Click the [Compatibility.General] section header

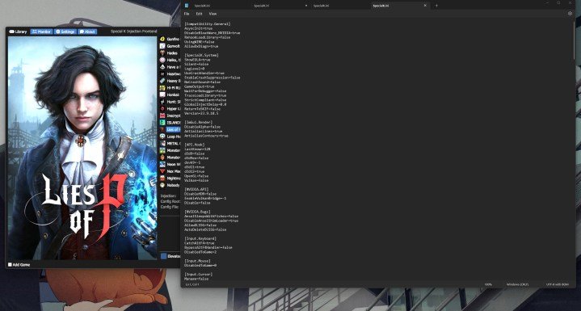coord(207,24)
